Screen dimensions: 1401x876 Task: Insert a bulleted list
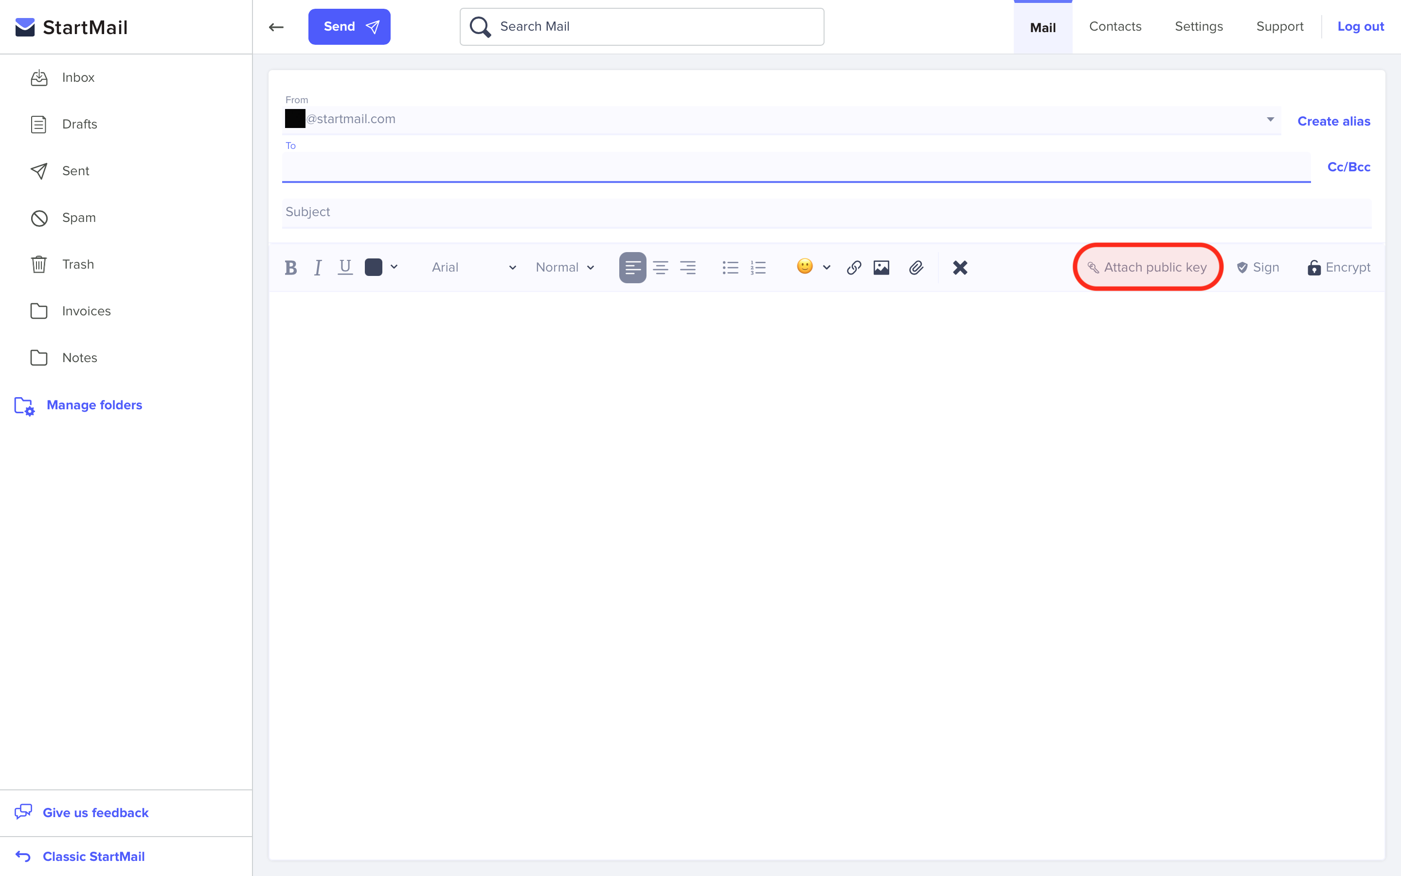(x=731, y=268)
